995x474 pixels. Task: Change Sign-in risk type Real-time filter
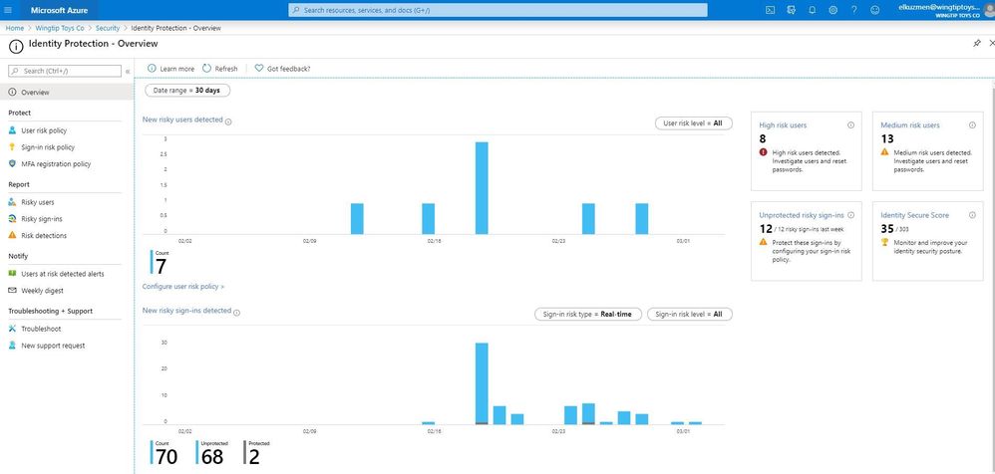[588, 315]
